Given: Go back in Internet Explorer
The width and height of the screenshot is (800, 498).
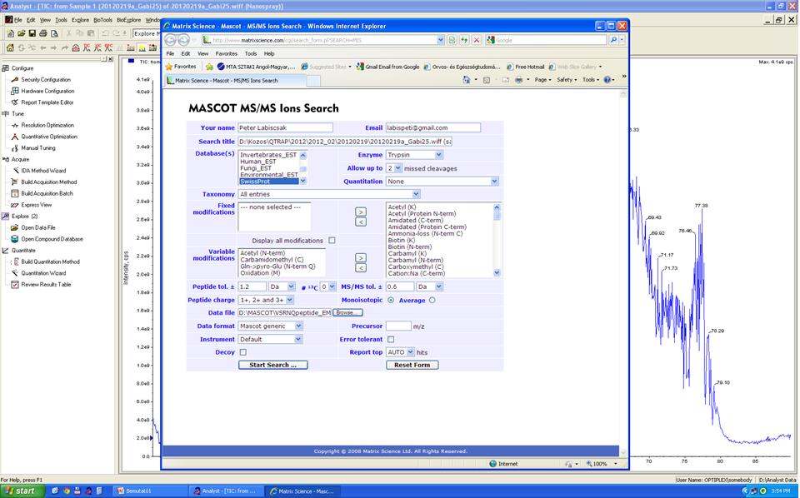Looking at the screenshot, I should click(170, 40).
